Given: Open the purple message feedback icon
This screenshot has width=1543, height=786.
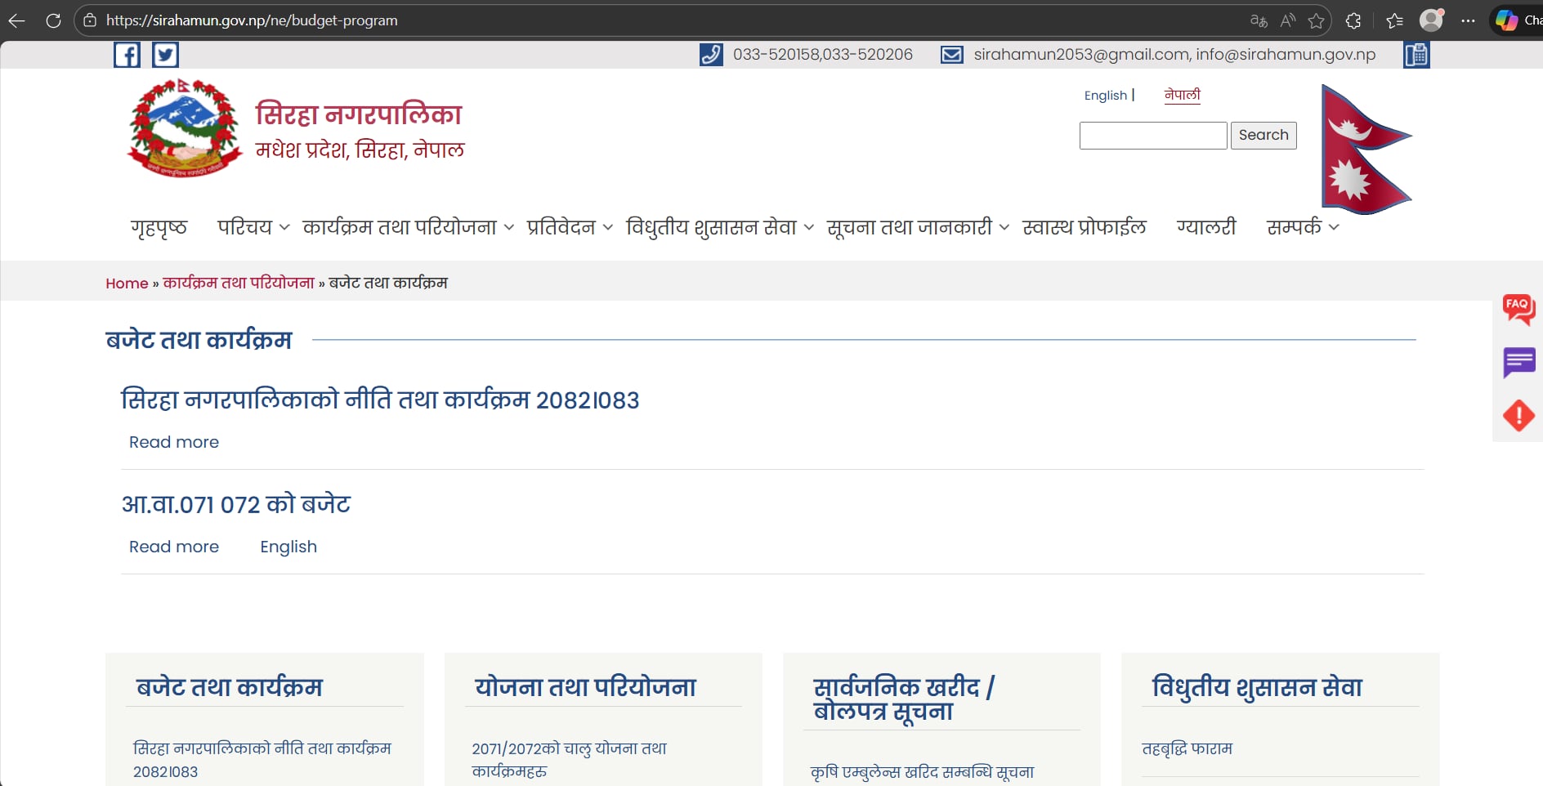Looking at the screenshot, I should pyautogui.click(x=1518, y=362).
